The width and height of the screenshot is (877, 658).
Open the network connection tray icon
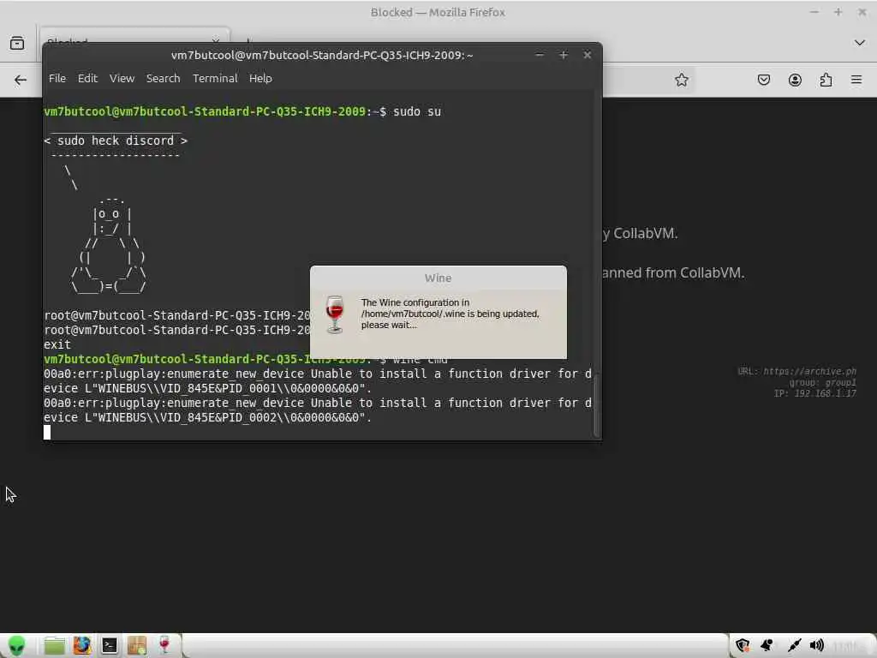pyautogui.click(x=794, y=646)
